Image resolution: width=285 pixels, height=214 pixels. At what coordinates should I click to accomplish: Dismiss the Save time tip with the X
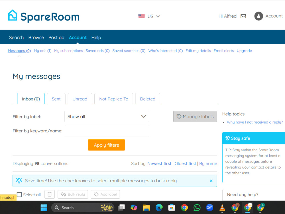tap(211, 181)
